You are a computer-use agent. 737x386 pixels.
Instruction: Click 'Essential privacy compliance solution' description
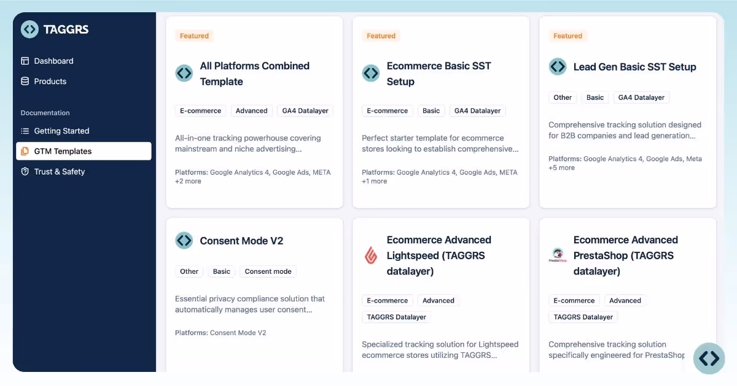click(x=250, y=304)
